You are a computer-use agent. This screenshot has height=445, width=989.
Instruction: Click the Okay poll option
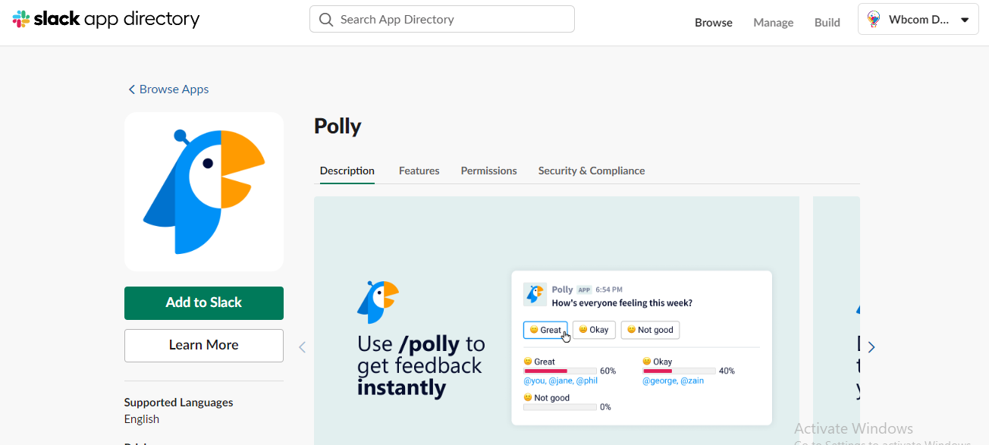(594, 330)
